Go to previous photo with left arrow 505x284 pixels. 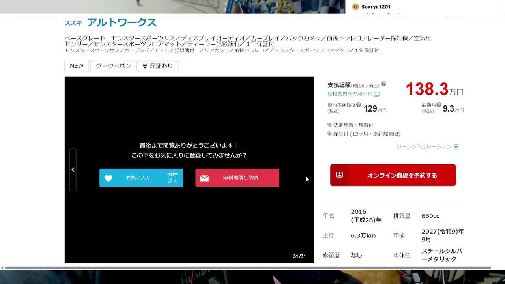point(73,170)
